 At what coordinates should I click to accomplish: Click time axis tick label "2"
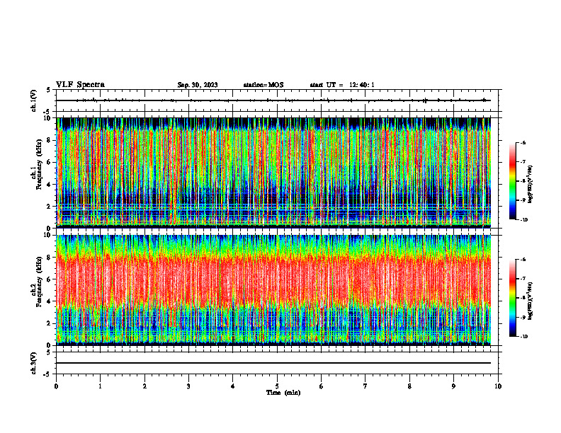coord(144,386)
